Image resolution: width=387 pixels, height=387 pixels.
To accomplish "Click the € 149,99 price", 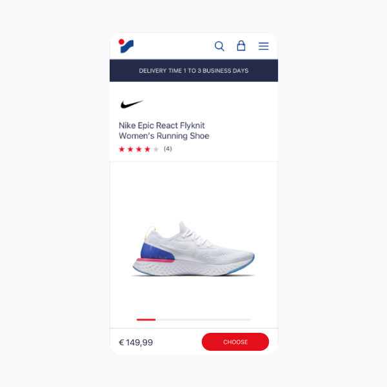I will [x=135, y=342].
